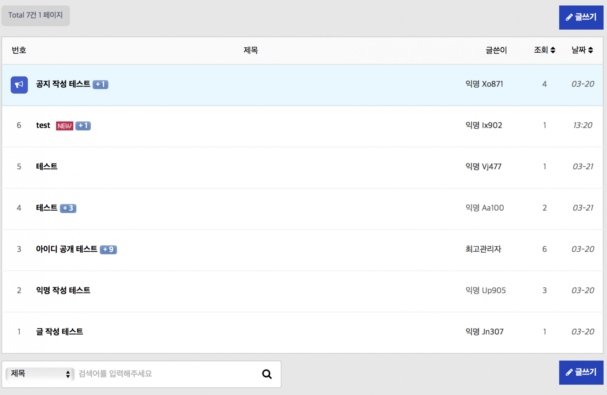Open the post 아이디 공개 테스트
This screenshot has width=607, height=395.
point(66,249)
